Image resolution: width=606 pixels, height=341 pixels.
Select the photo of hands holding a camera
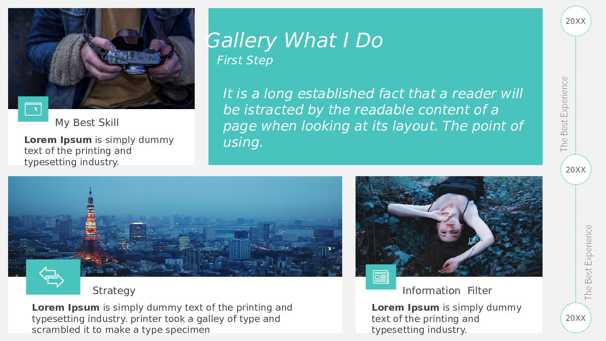[101, 53]
